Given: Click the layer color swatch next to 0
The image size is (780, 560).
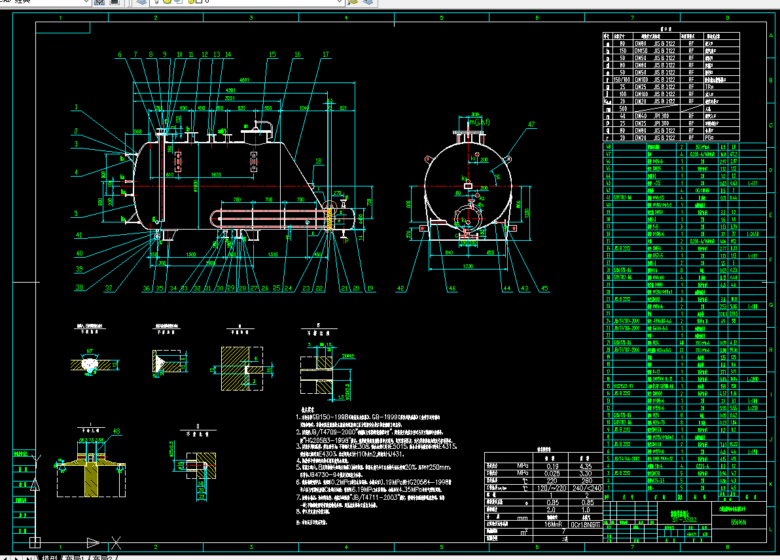Looking at the screenshot, I should click(x=198, y=3).
